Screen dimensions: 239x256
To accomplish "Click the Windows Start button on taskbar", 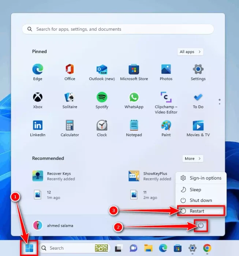I will tap(29, 248).
